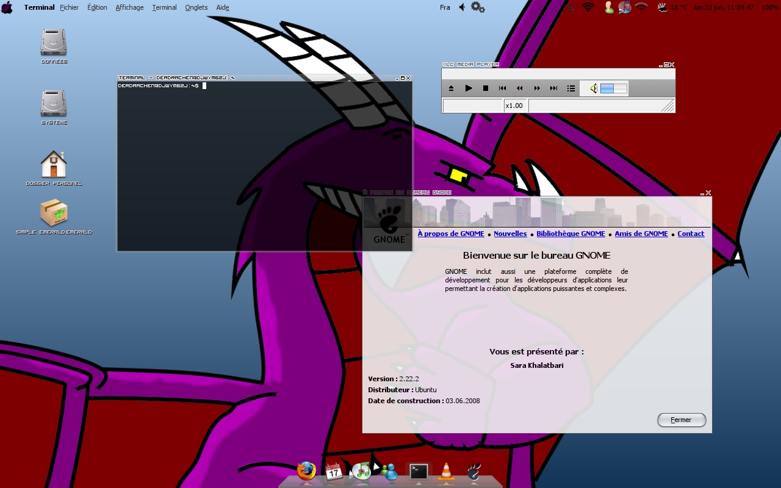
Task: Click the black Wi-Fi signal tray icon
Action: [588, 7]
